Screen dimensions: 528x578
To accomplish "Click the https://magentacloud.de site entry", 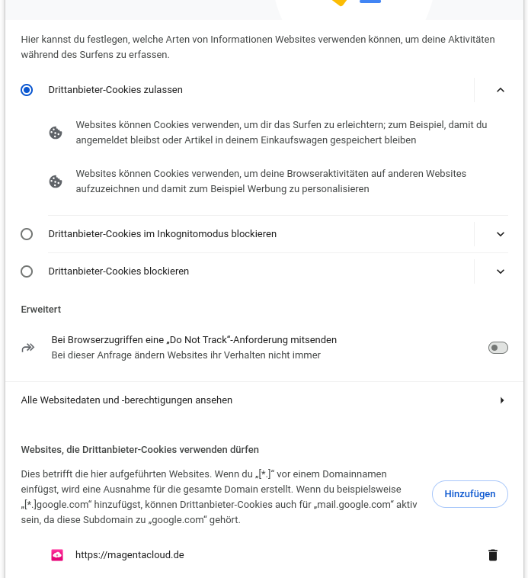I will 130,555.
